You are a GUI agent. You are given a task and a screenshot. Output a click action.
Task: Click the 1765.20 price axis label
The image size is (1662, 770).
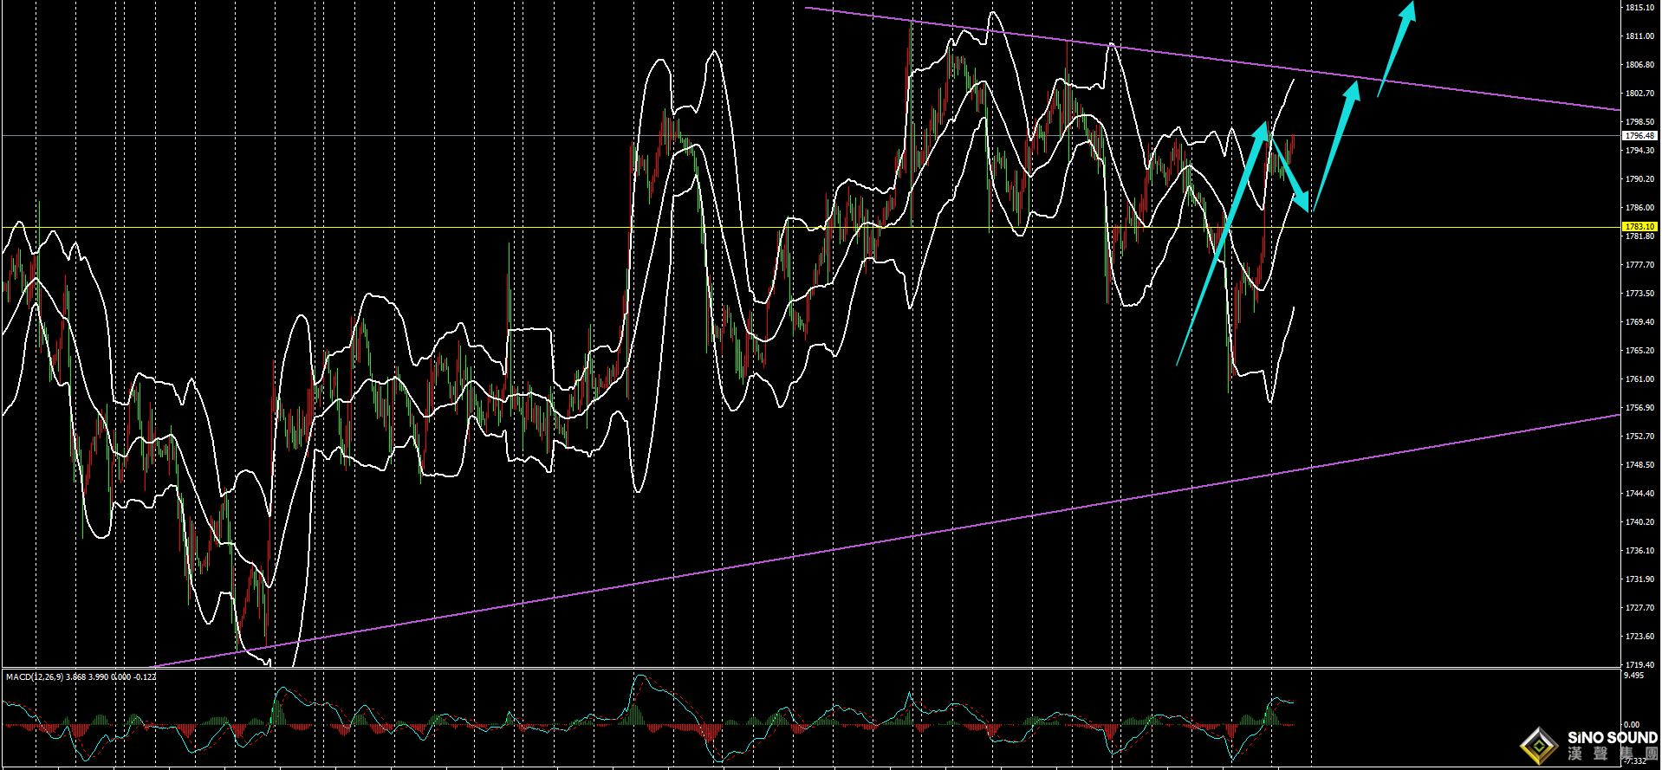1639,351
